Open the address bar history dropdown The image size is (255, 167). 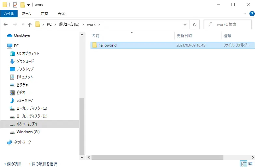(x=185, y=24)
